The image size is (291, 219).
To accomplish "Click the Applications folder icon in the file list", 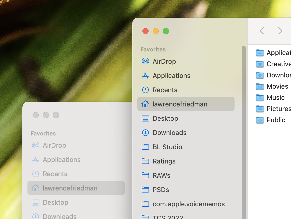I will (260, 53).
